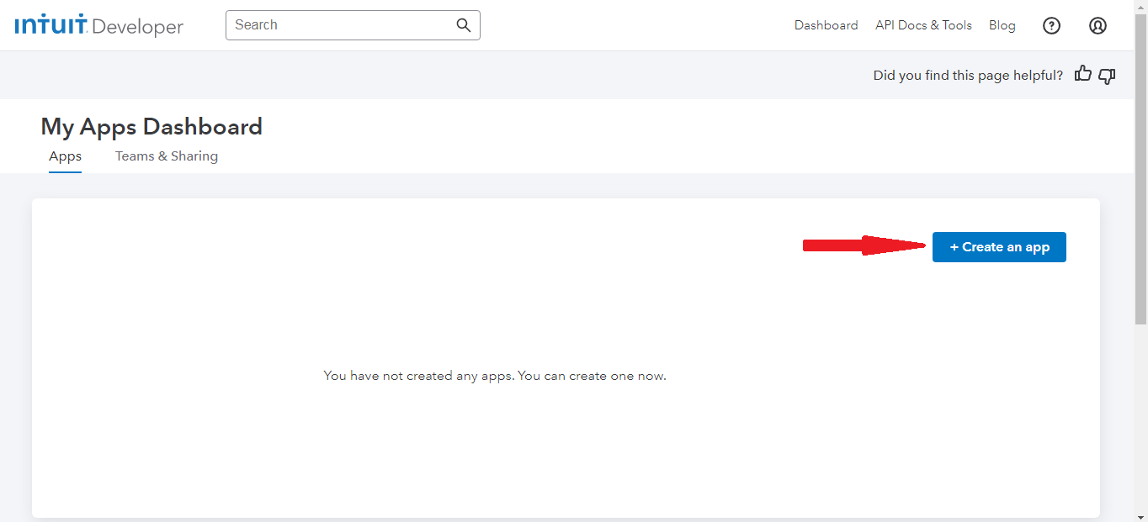Screen dimensions: 1148x522
Task: Click the thumbs down icon
Action: click(1108, 76)
